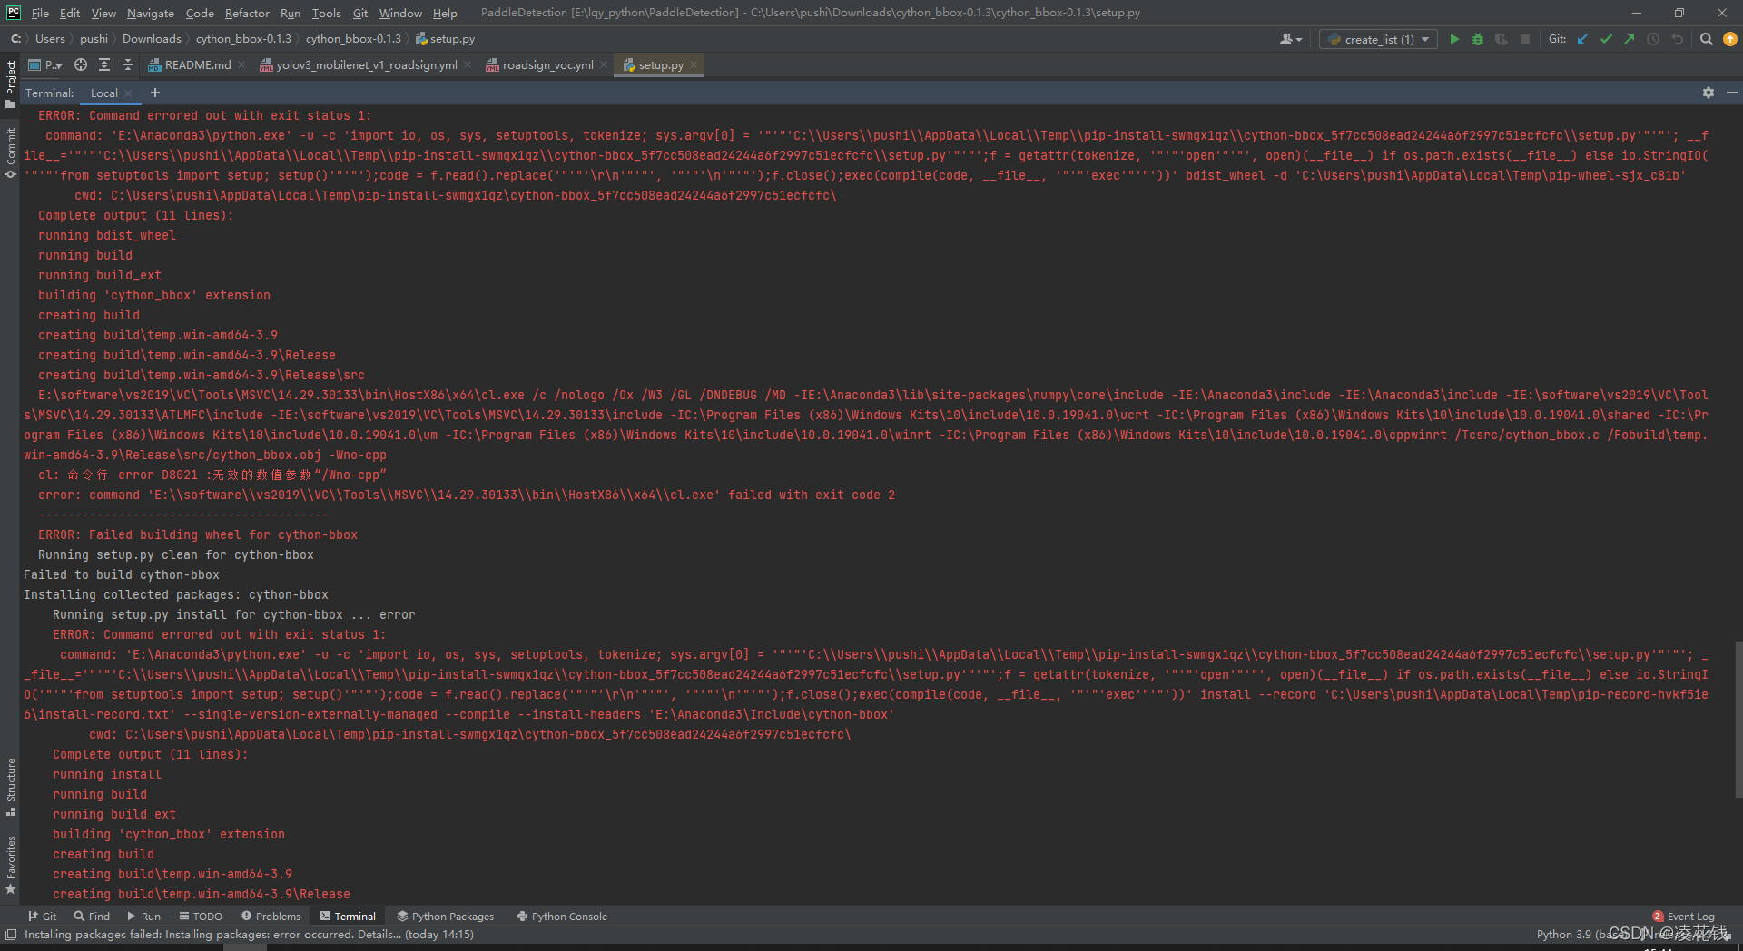The width and height of the screenshot is (1743, 951).
Task: Close the roadsign_voc.yml tab
Action: pos(604,64)
